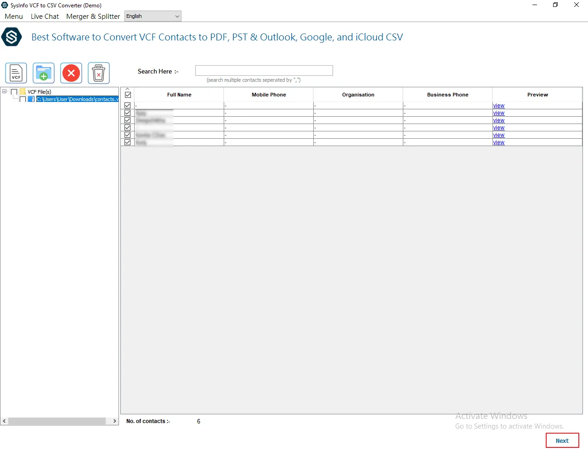Open the Menu item

pyautogui.click(x=14, y=17)
